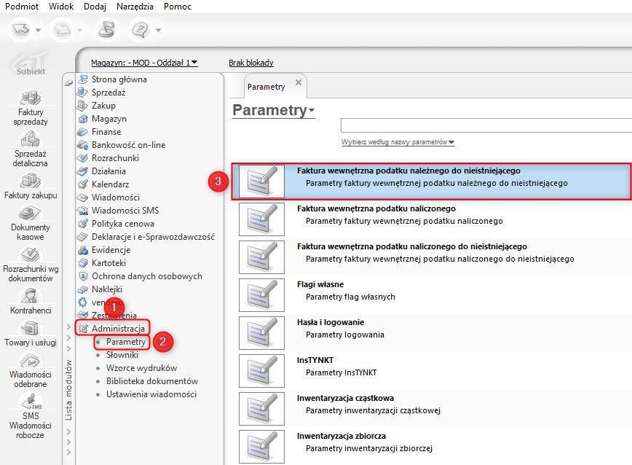The width and height of the screenshot is (632, 465).
Task: Click the flag icon in top toolbar
Action: (106, 30)
